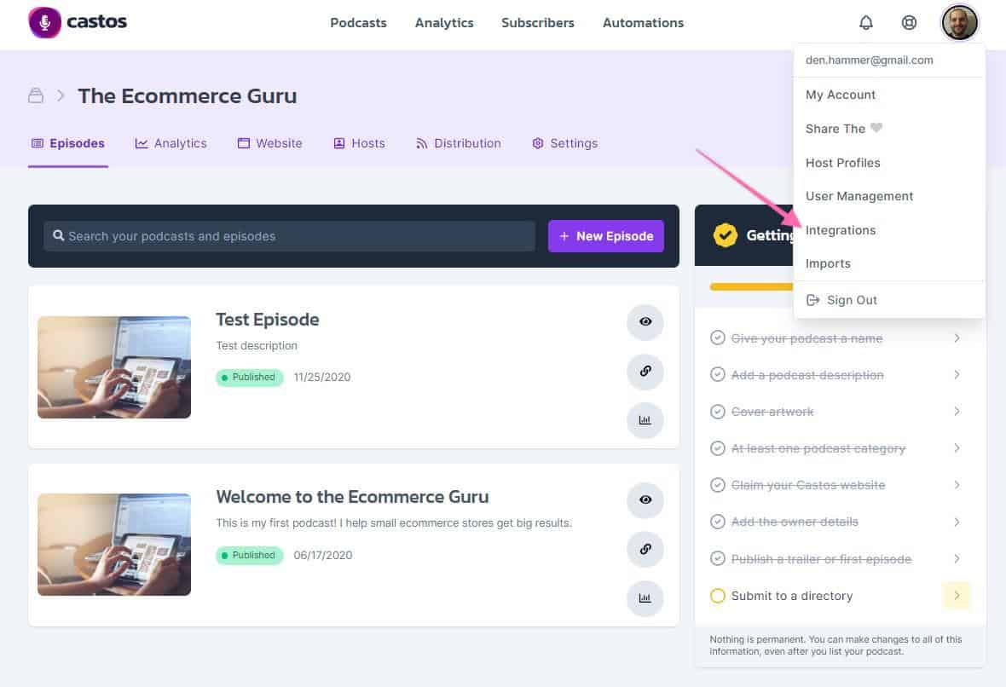The width and height of the screenshot is (1006, 687).
Task: Expand 'Give your podcast a name' chevron
Action: coord(957,338)
